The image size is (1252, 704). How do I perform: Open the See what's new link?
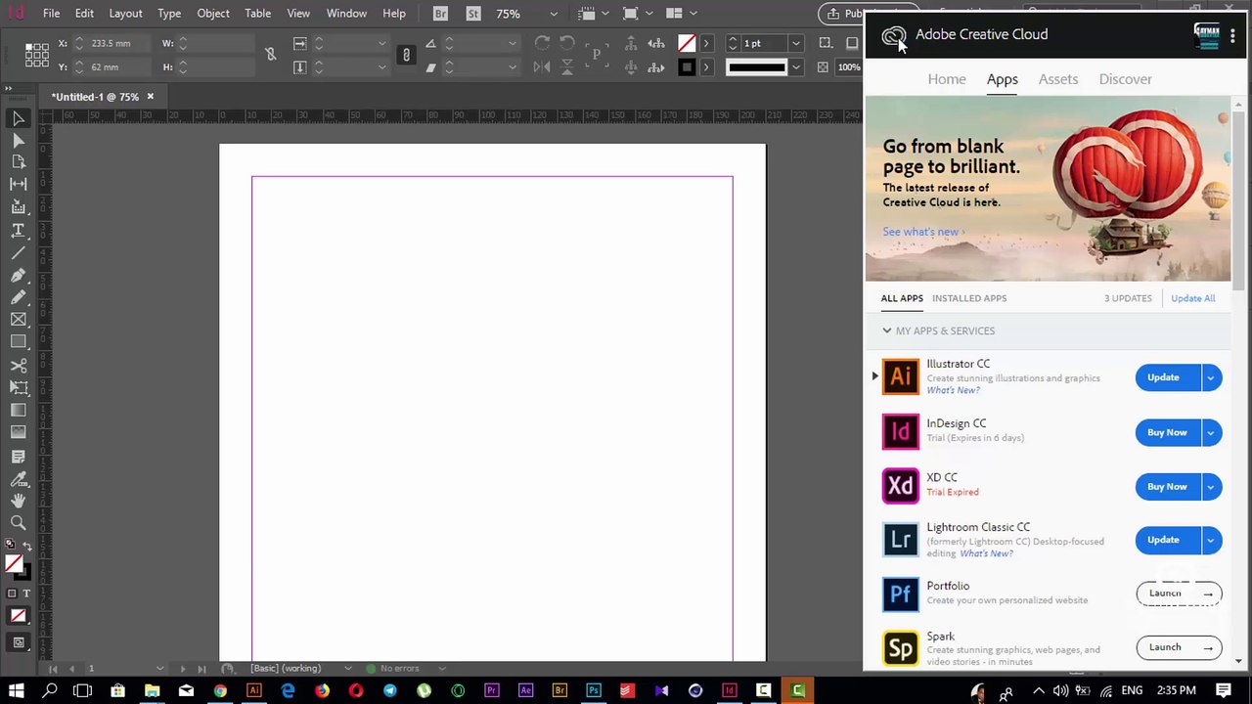pos(923,232)
